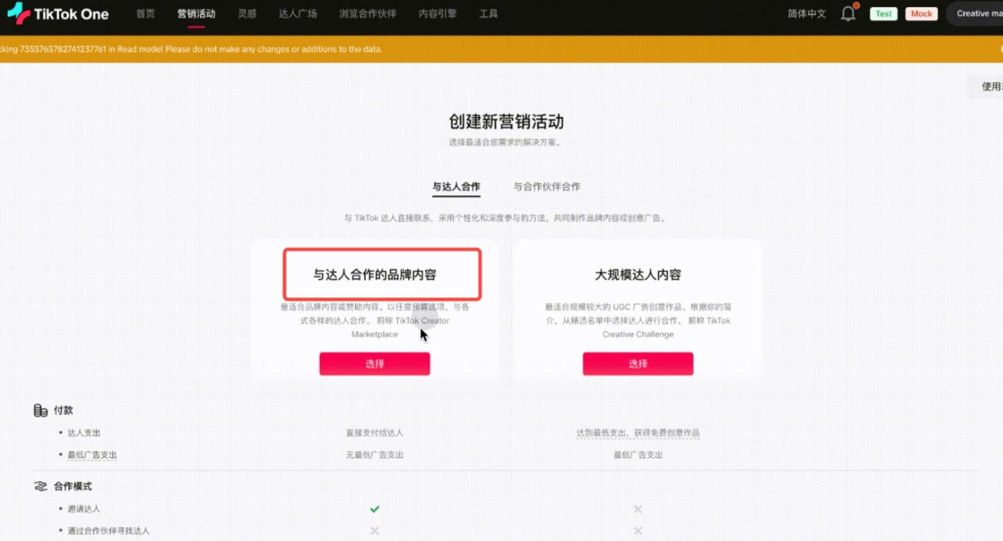Viewport: 1003px width, 541px height.
Task: Go to 灵感 in the navigation
Action: click(x=247, y=14)
